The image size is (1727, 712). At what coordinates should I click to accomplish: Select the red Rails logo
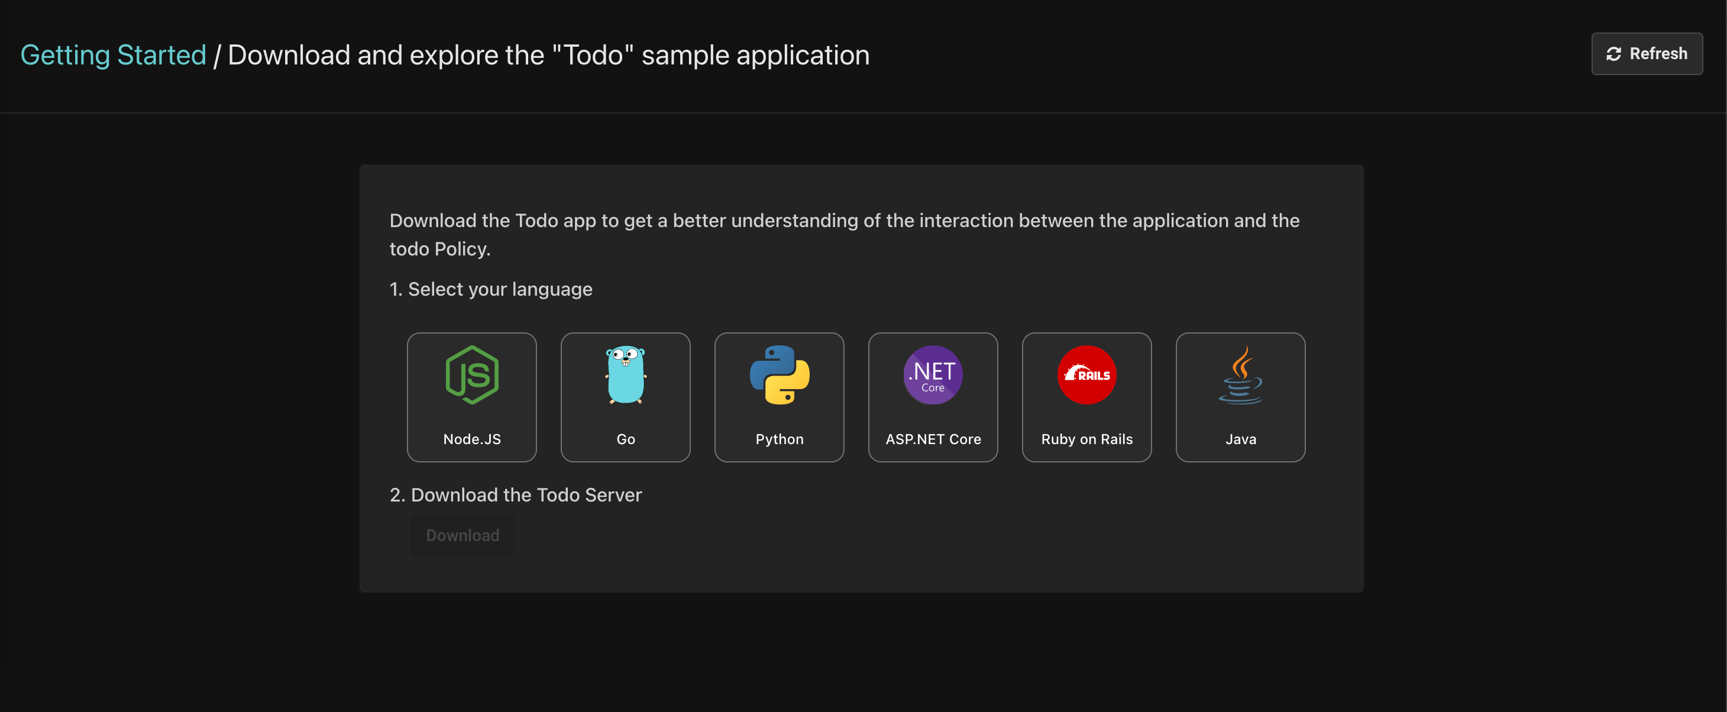1086,375
